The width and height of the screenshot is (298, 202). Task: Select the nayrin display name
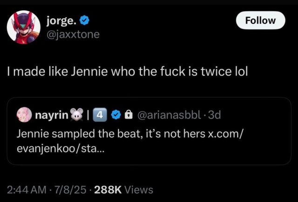click(x=51, y=114)
